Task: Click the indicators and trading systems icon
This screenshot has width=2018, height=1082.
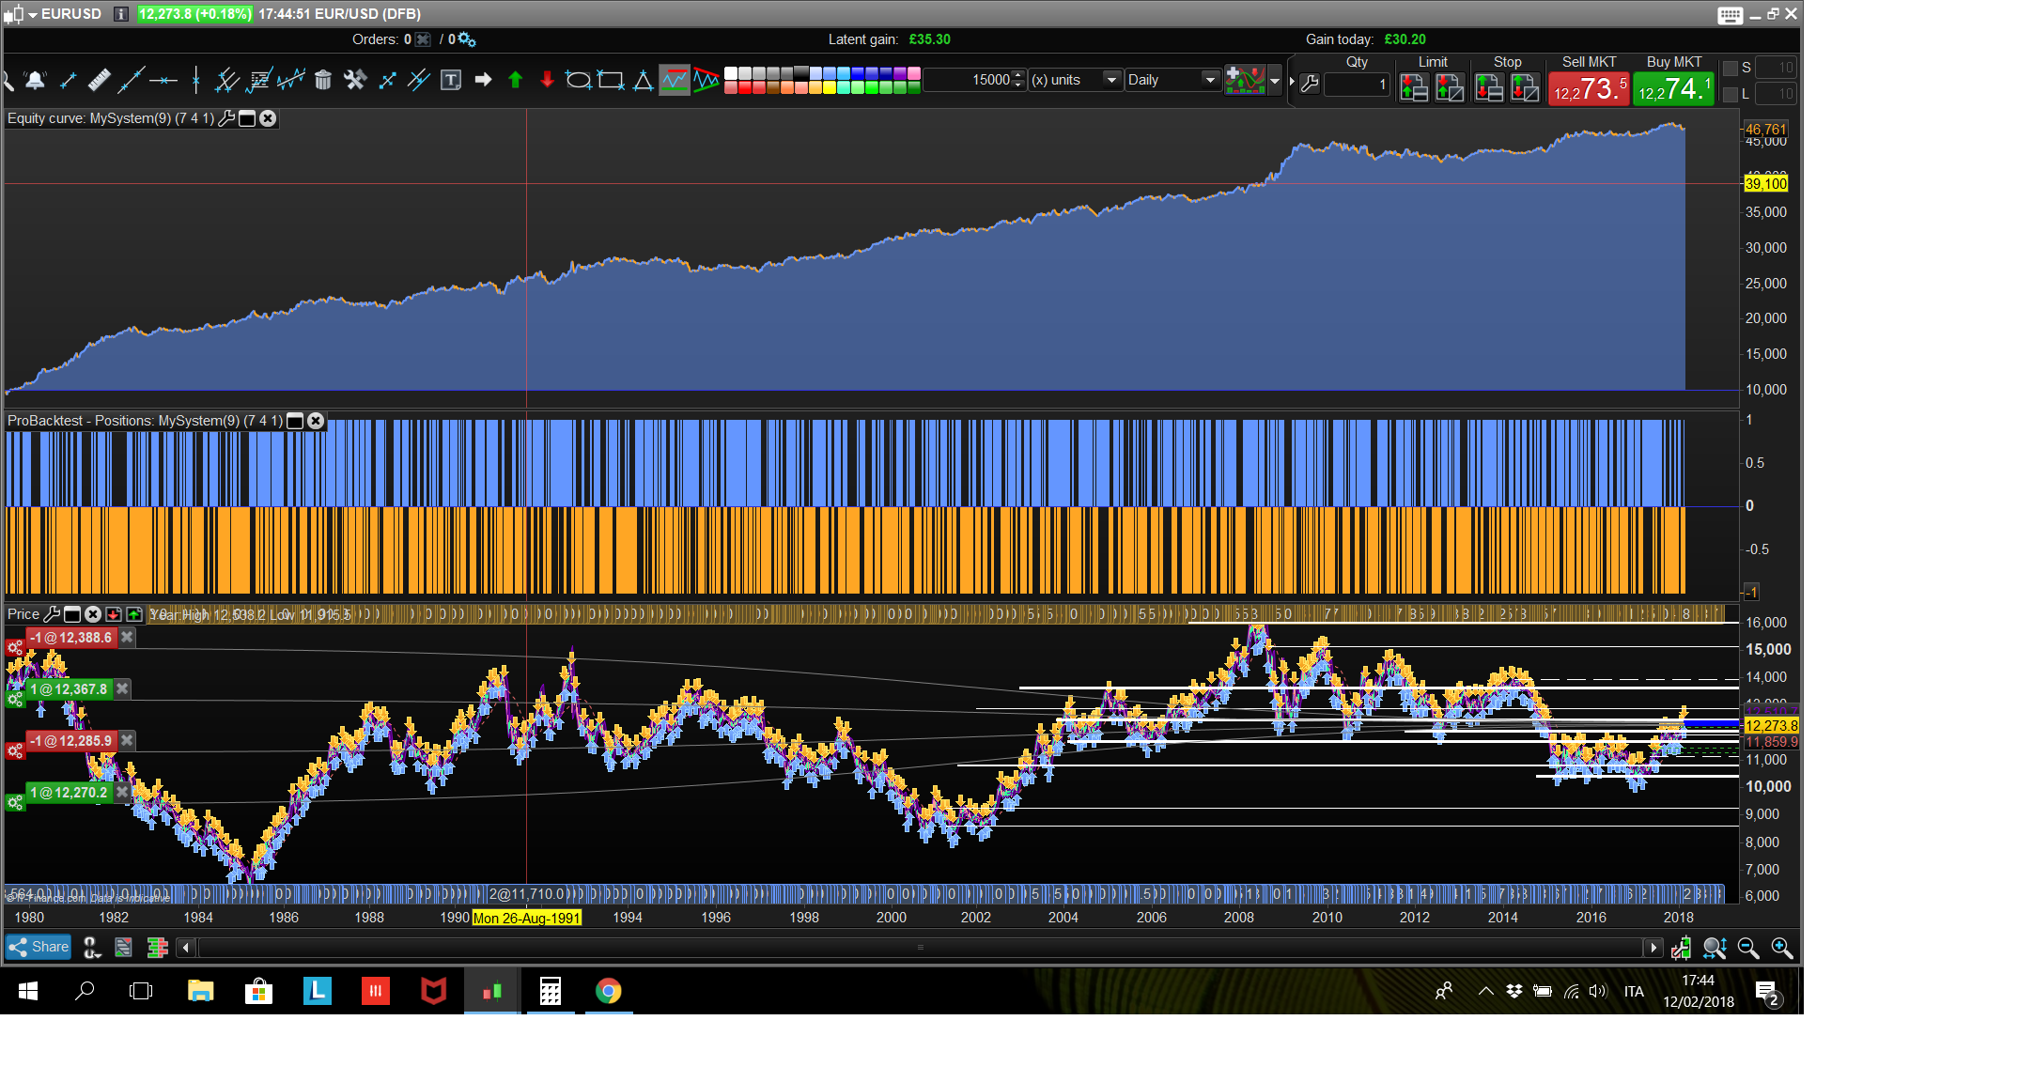Action: [x=1245, y=80]
